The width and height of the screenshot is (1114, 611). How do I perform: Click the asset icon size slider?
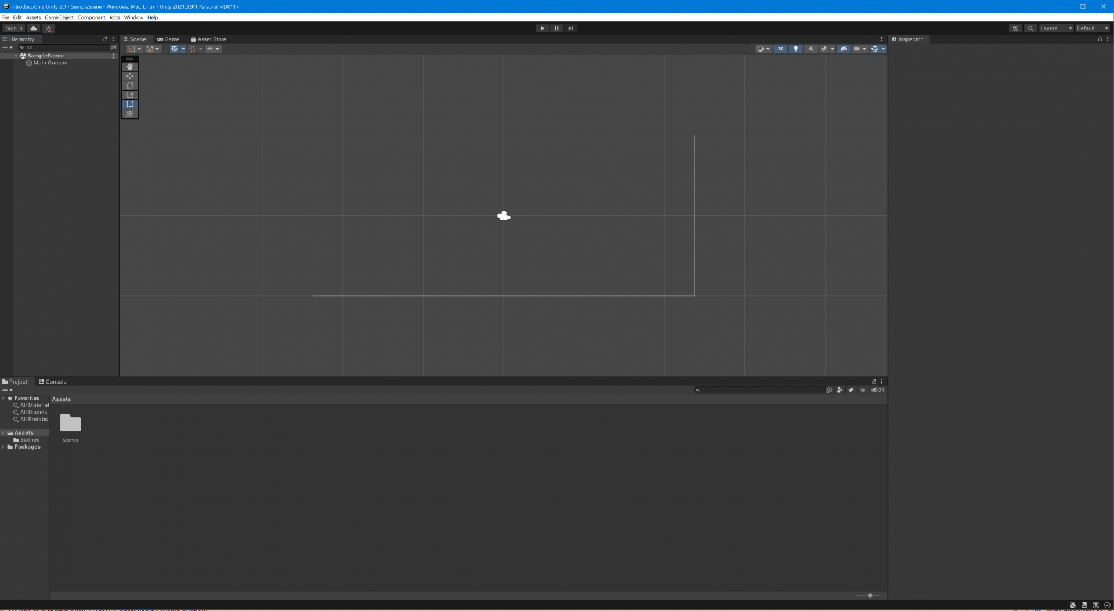tap(869, 595)
